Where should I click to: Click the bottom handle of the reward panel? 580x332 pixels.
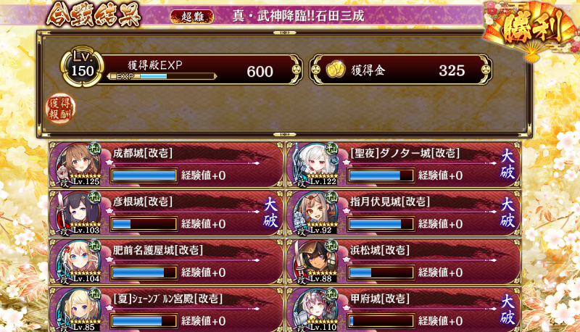[284, 135]
